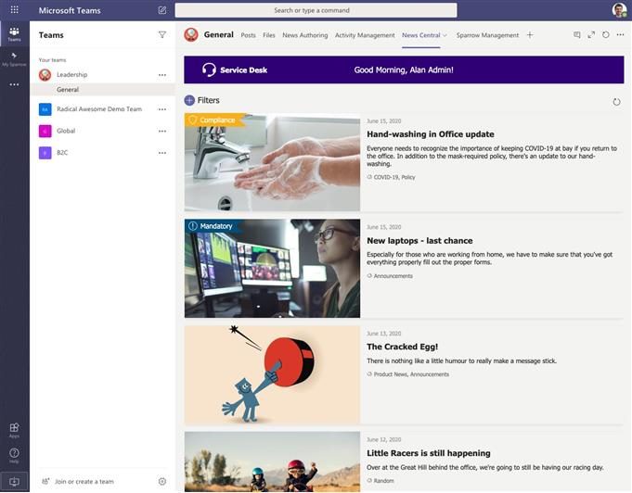Open the Activity Management tab
Viewport: 632px width, 493px height.
tap(365, 35)
